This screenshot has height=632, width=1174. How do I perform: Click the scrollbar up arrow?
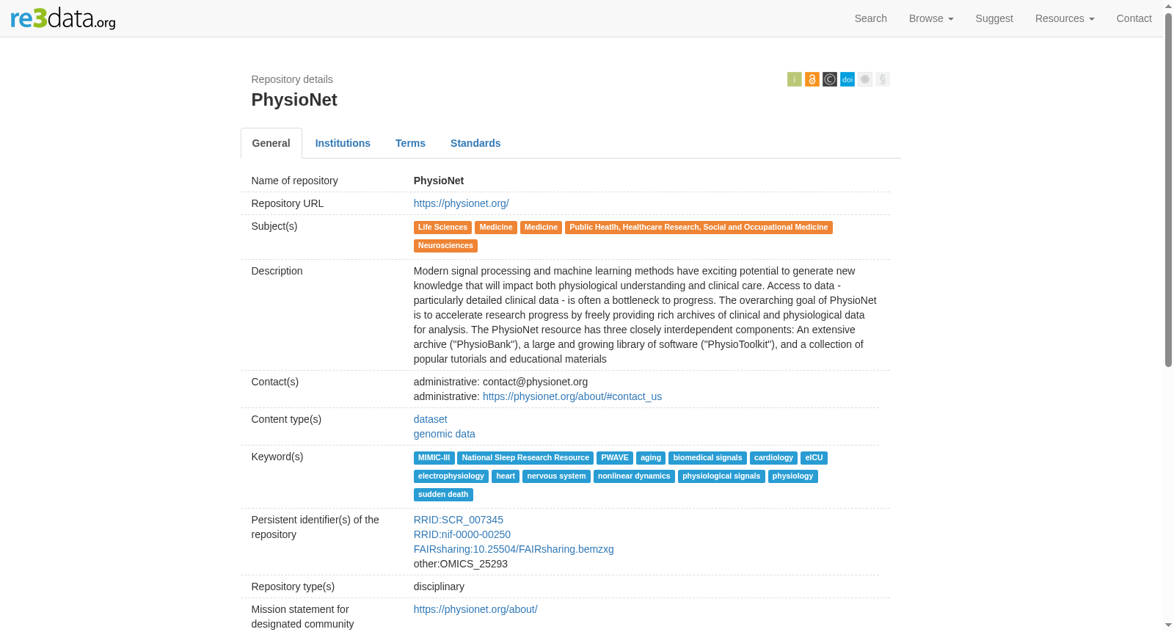pyautogui.click(x=1169, y=5)
